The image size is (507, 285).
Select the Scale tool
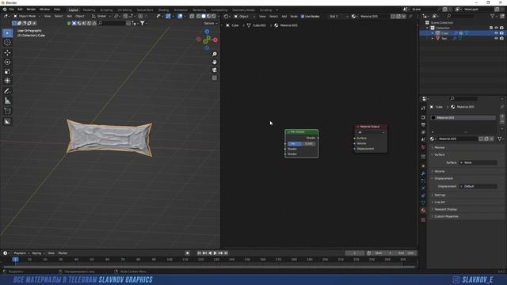click(7, 71)
